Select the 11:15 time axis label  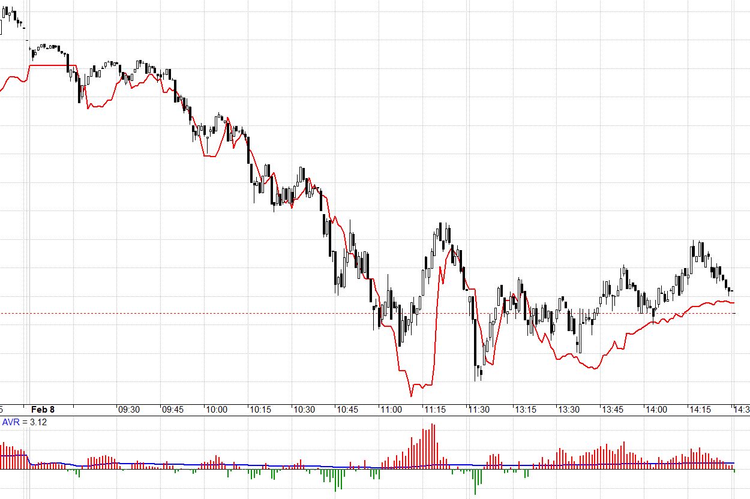(x=435, y=410)
